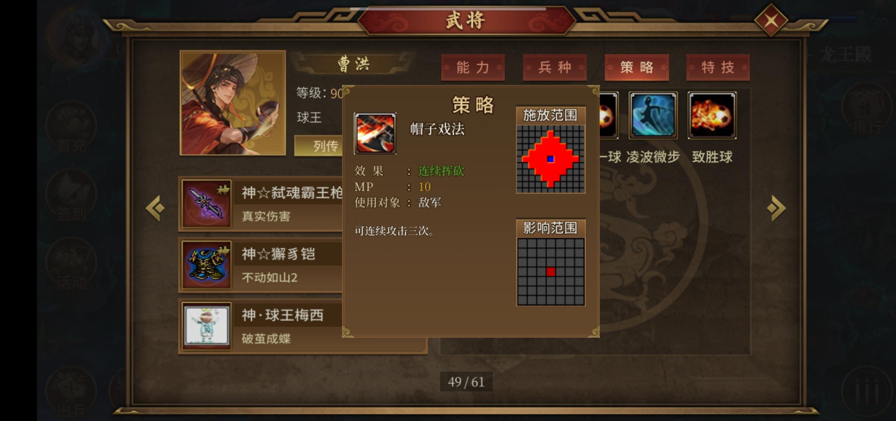Go to the next general with right arrow
Screen dimensions: 896x421
pos(777,208)
